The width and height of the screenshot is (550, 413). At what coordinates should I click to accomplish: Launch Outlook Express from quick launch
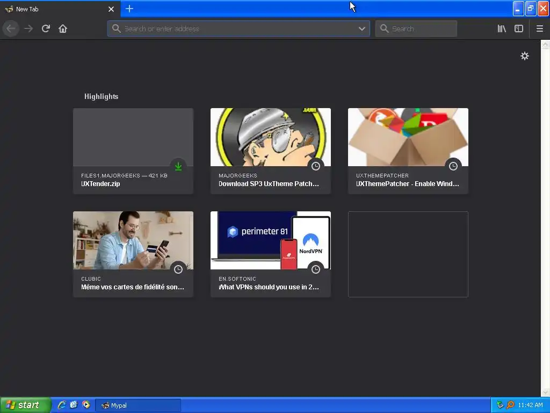coord(73,405)
